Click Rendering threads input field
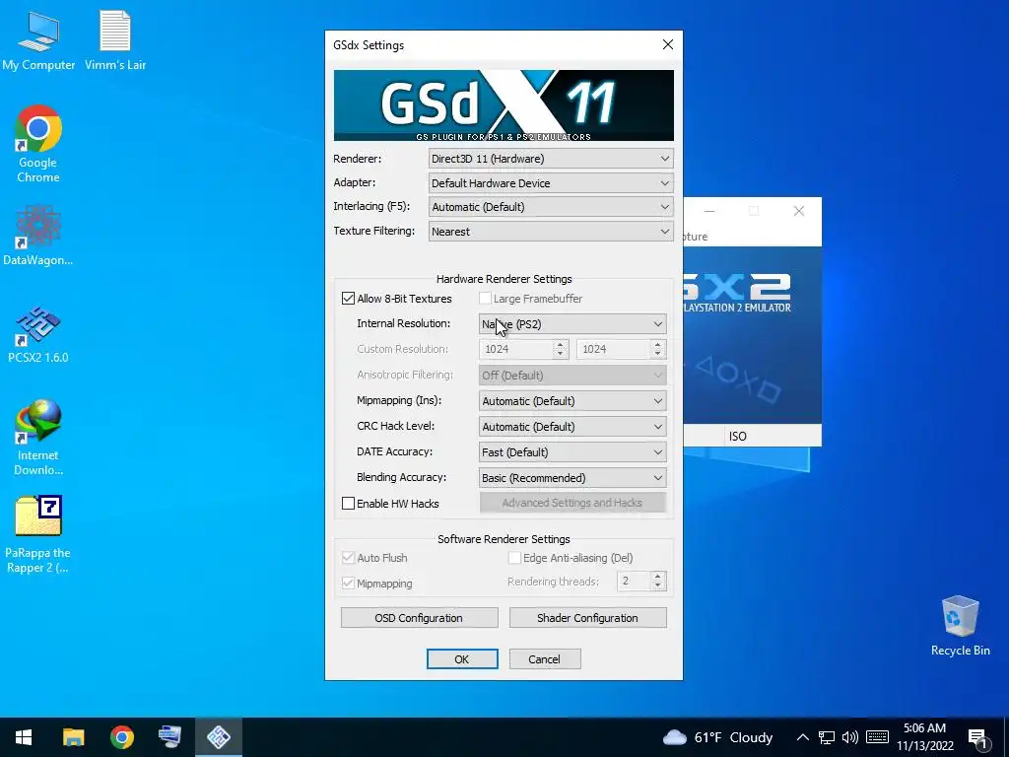The height and width of the screenshot is (757, 1009). (634, 582)
